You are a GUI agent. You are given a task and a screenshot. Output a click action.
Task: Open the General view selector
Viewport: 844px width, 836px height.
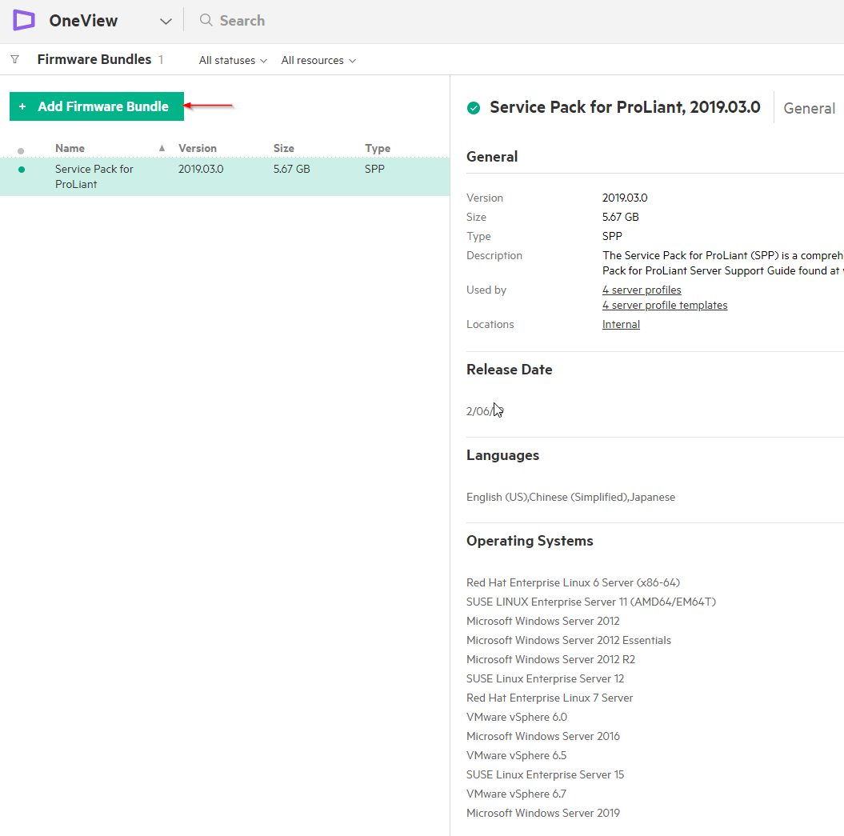[809, 108]
